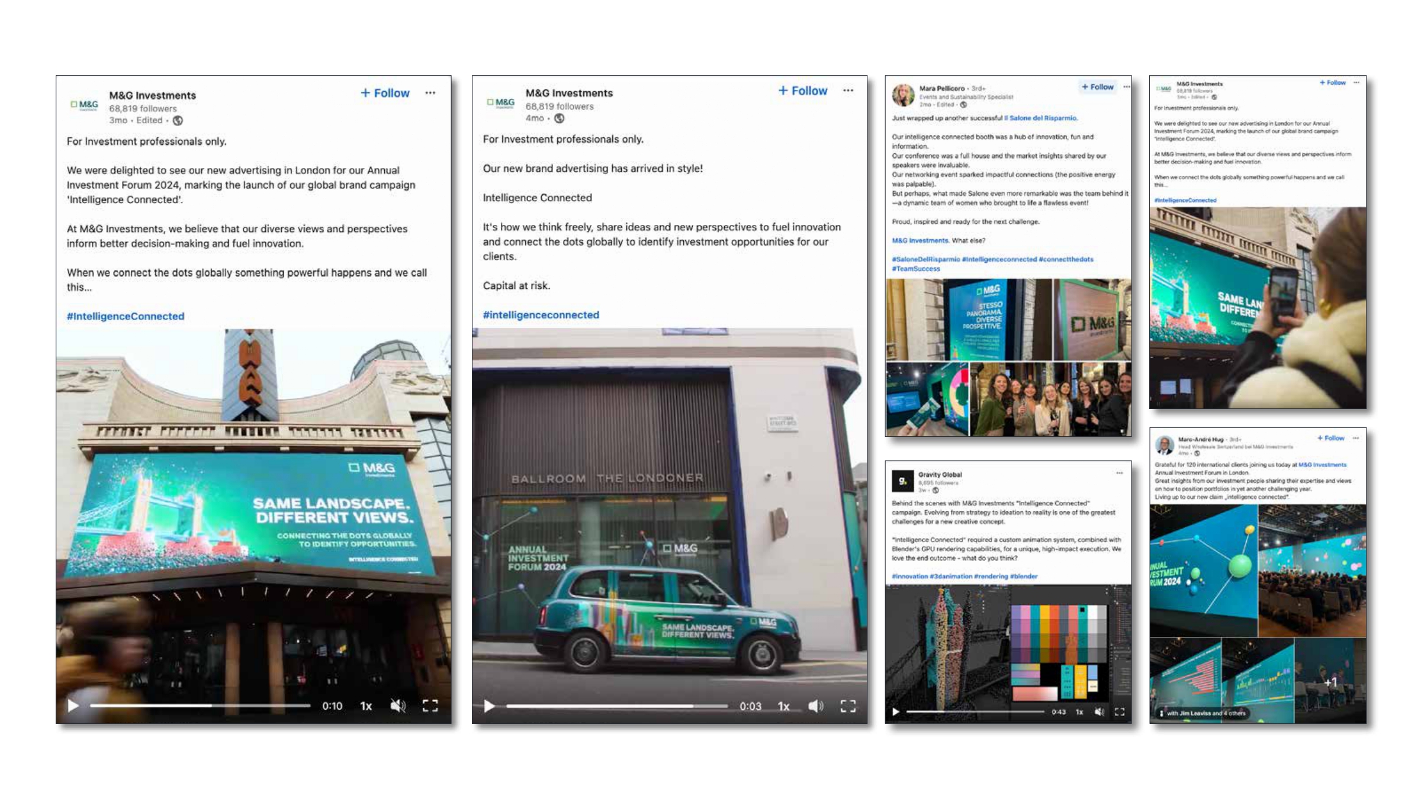Expand the 0:03 taxi video to fullscreen
Viewport: 1421px width, 799px height.
(848, 706)
